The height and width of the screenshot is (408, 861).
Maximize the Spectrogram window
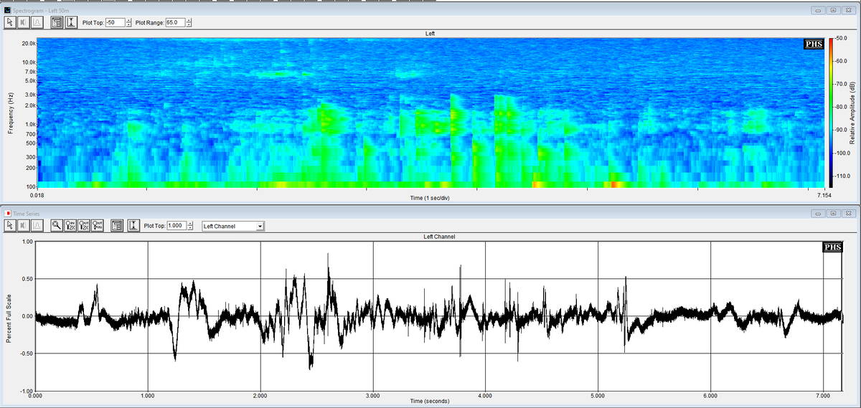coord(833,10)
